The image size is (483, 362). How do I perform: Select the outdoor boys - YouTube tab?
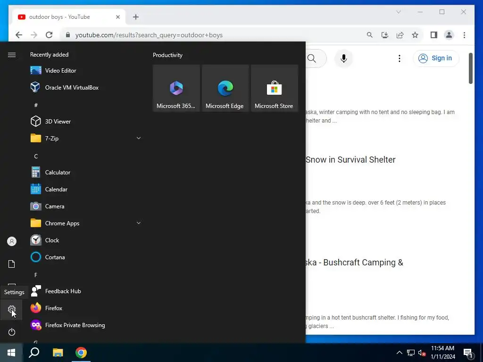(x=68, y=17)
